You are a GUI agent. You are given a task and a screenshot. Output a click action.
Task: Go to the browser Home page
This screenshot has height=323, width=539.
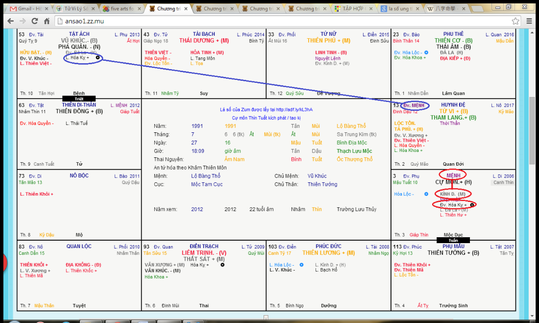coord(47,21)
